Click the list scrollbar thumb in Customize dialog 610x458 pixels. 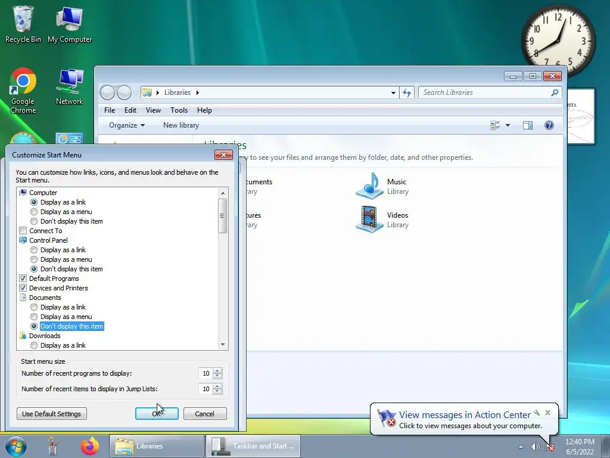223,216
